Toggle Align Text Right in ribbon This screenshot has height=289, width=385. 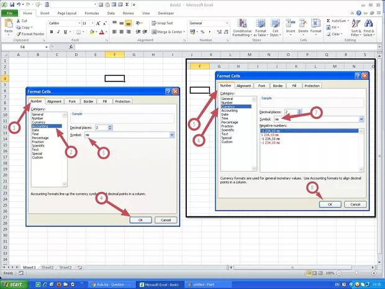click(128, 32)
